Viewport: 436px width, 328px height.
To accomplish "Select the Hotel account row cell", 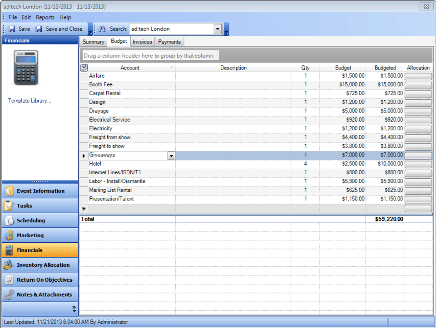I will pos(132,164).
